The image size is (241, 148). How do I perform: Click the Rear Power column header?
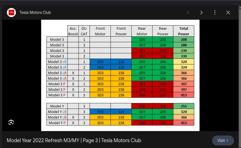click(x=163, y=31)
